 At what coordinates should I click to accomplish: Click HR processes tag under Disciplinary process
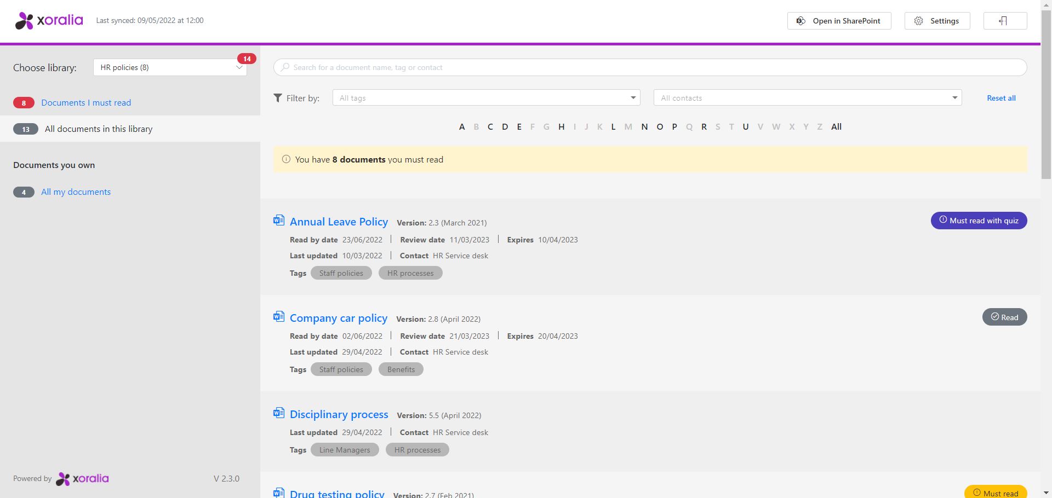pyautogui.click(x=418, y=450)
